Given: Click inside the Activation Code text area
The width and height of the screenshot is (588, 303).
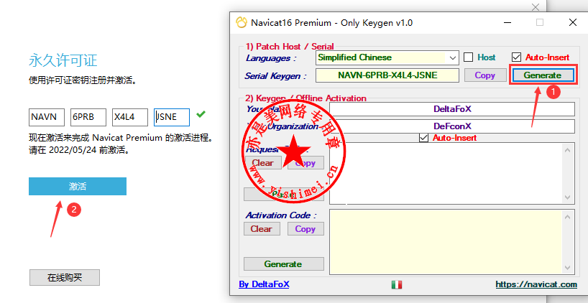Looking at the screenshot, I should (x=446, y=241).
